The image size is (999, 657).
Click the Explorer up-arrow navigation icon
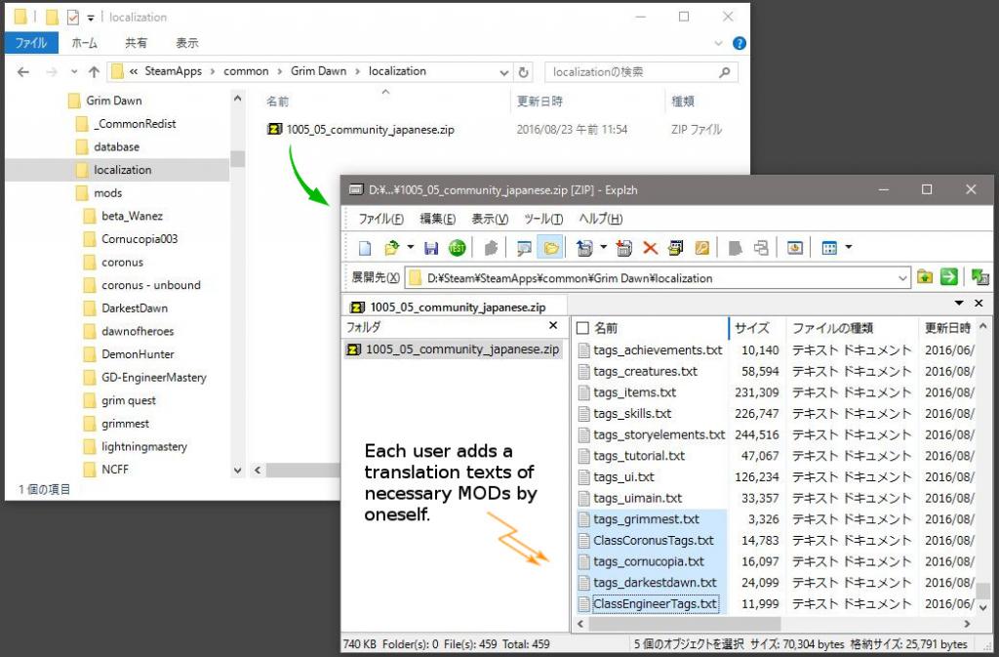(94, 71)
